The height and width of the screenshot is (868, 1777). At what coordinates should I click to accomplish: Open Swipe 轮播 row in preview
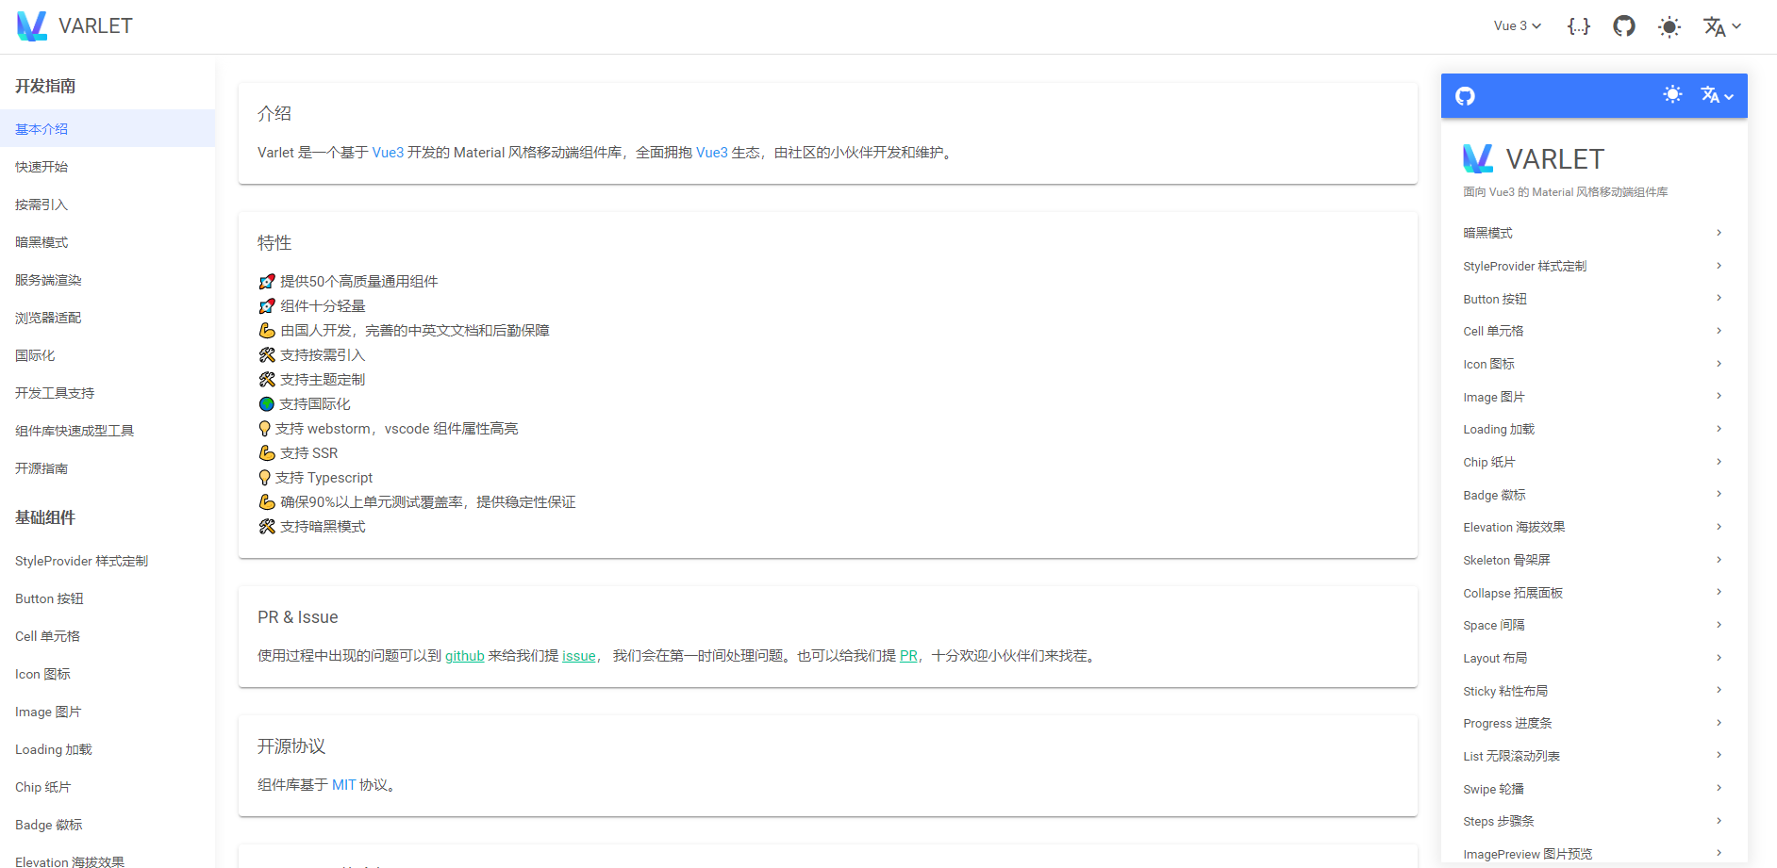click(x=1594, y=789)
